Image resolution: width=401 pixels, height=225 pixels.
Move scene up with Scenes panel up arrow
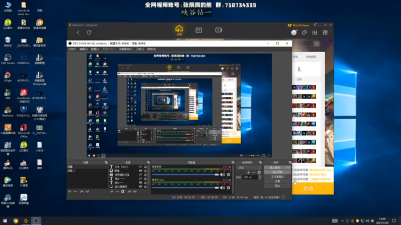click(82, 191)
